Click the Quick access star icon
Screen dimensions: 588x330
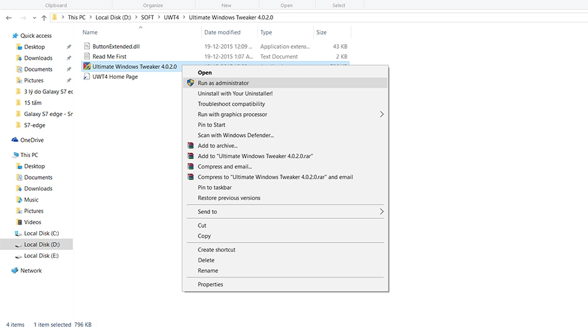tap(15, 35)
